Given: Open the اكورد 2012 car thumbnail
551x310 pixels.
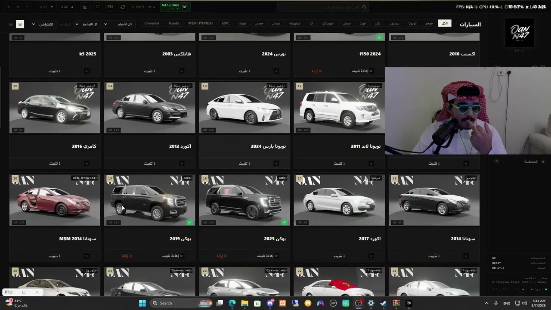Looking at the screenshot, I should pyautogui.click(x=149, y=107).
